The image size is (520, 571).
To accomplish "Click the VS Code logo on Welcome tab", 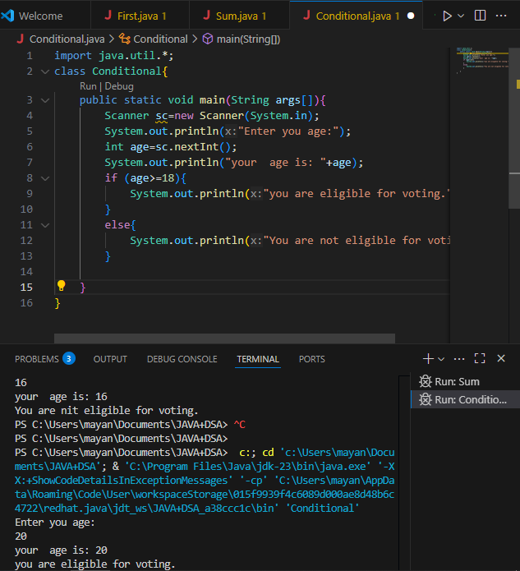I will click(x=8, y=16).
